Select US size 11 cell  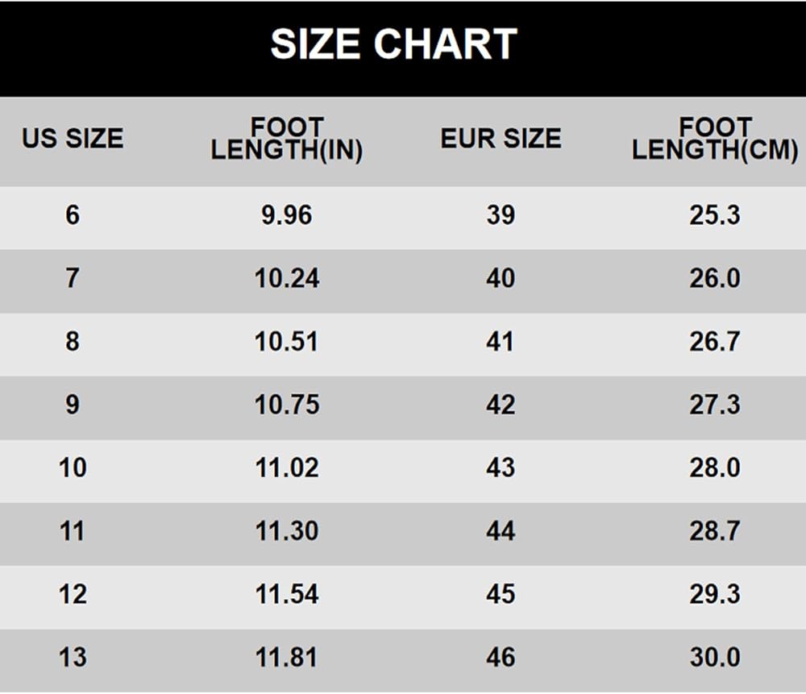point(73,530)
